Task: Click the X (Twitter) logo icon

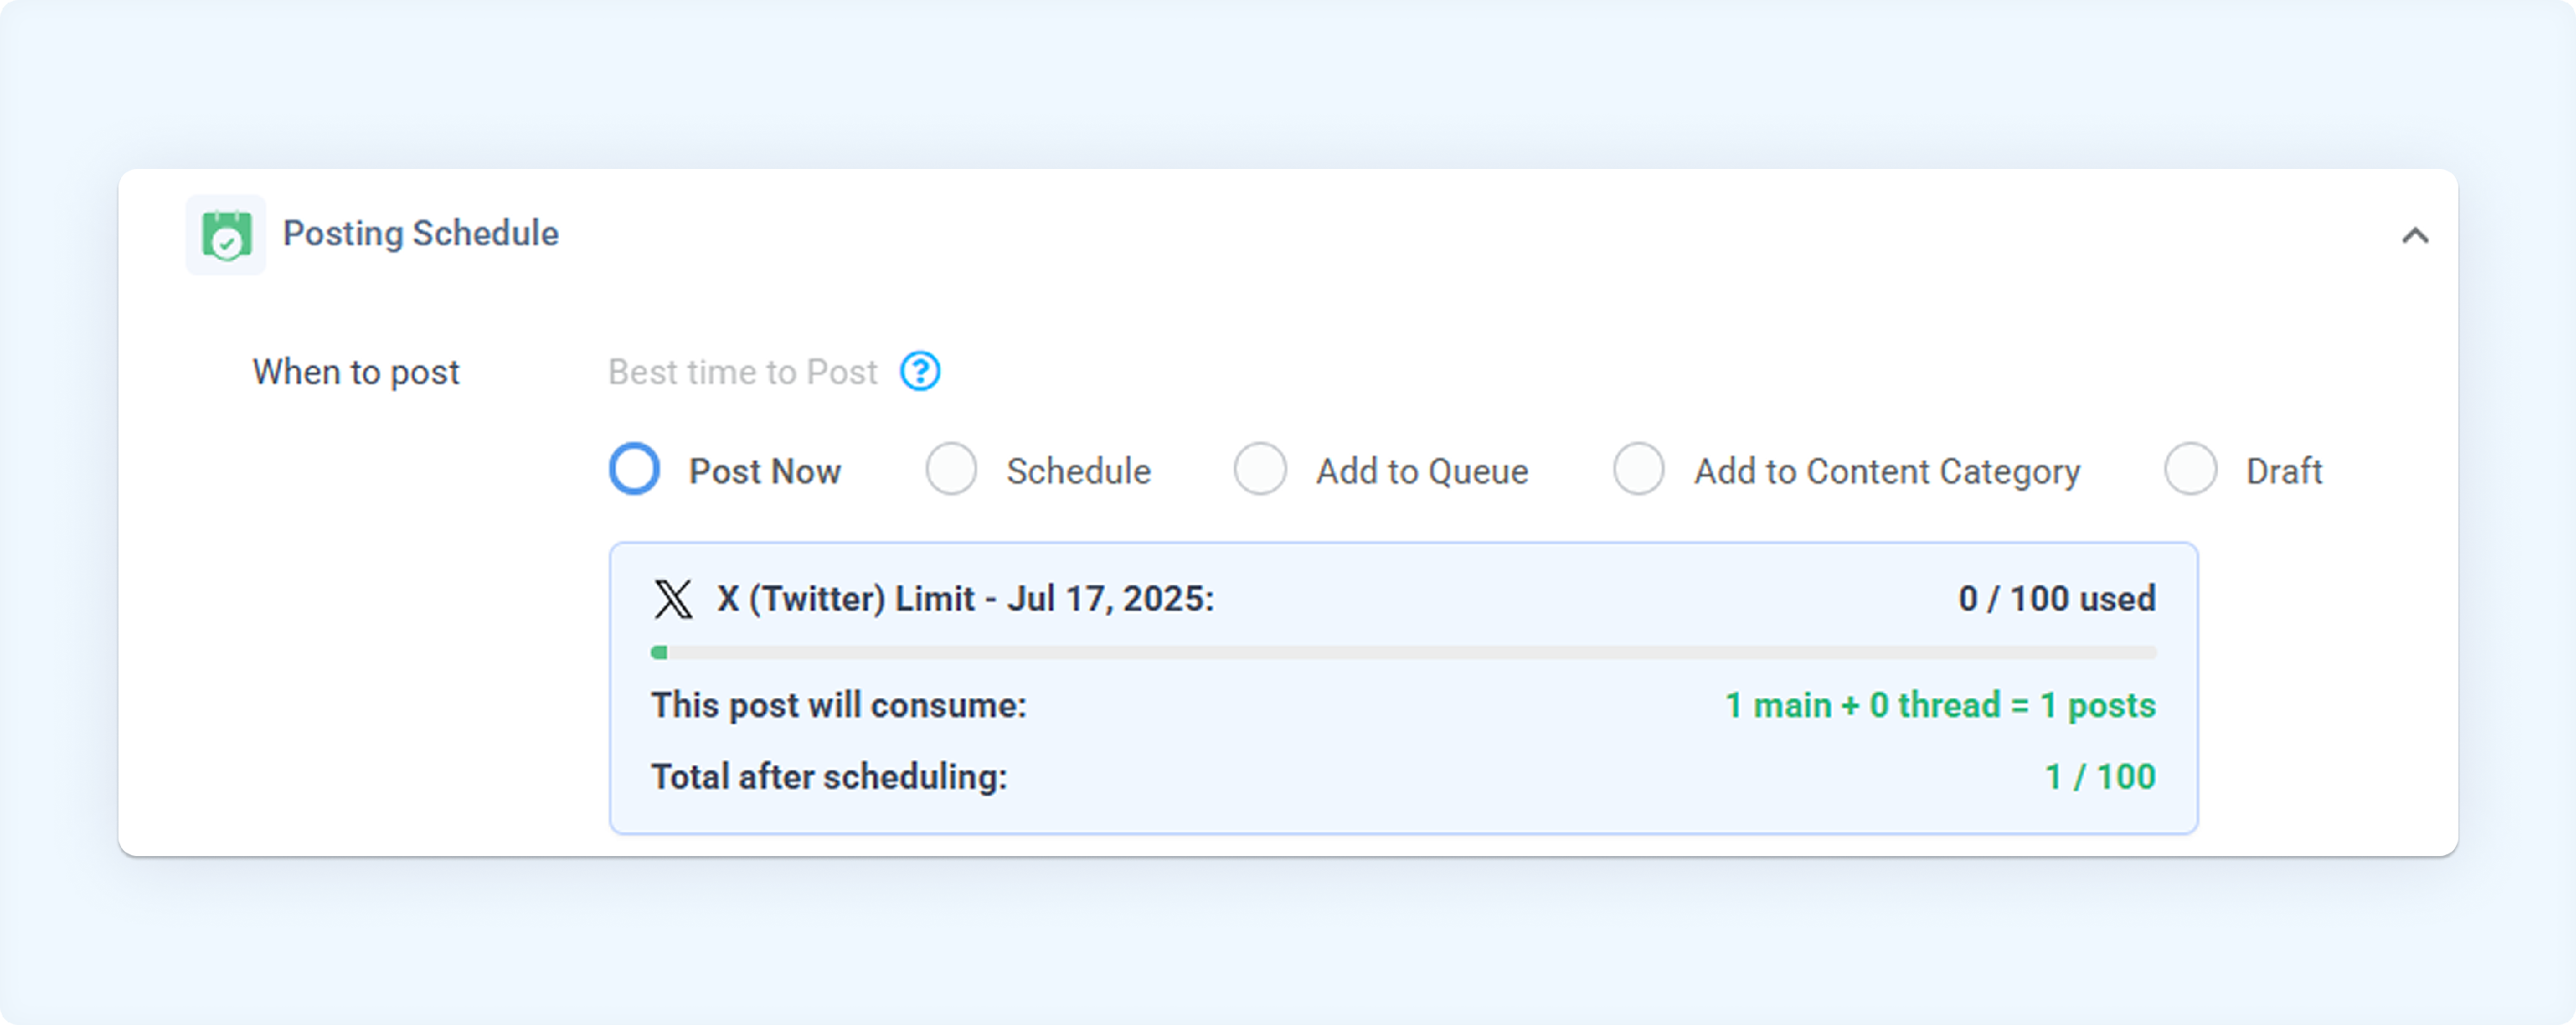Action: pos(673,600)
